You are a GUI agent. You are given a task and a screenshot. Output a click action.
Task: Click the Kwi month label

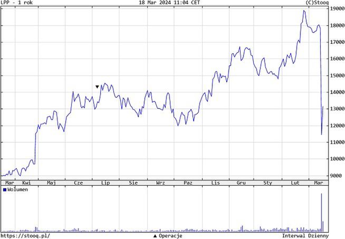26,183
